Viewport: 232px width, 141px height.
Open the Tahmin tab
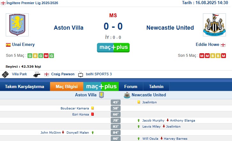point(156,86)
